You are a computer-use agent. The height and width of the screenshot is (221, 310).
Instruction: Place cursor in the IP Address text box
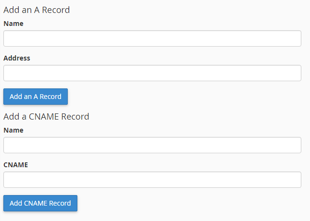[x=152, y=73]
